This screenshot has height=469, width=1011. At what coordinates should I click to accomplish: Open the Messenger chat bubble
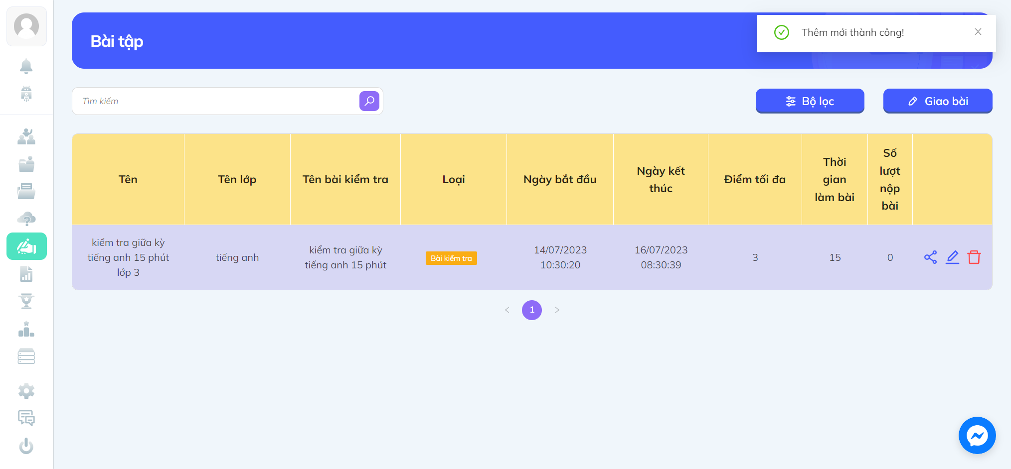pyautogui.click(x=977, y=435)
